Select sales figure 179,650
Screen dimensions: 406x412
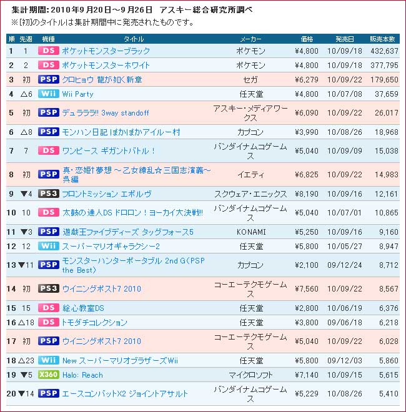click(x=384, y=80)
